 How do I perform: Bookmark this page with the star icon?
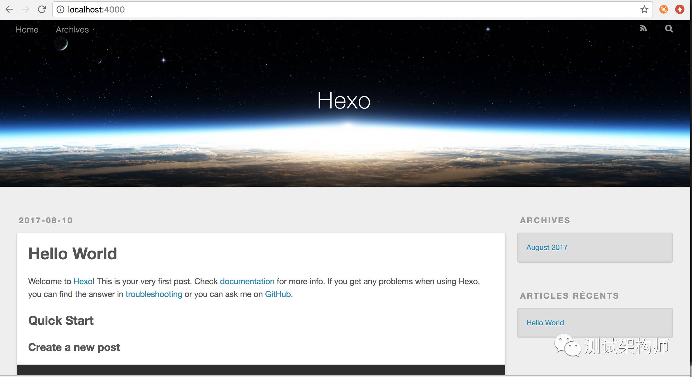644,10
